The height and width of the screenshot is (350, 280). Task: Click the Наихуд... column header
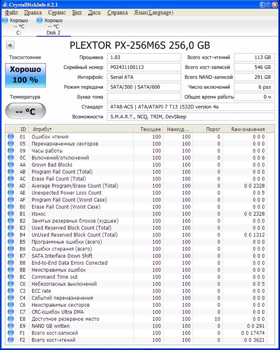click(178, 129)
